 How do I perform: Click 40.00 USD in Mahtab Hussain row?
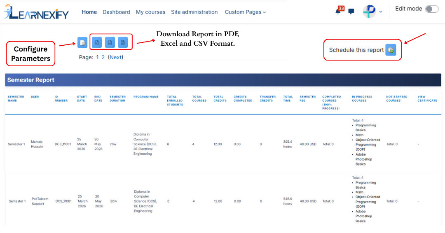coord(308,144)
